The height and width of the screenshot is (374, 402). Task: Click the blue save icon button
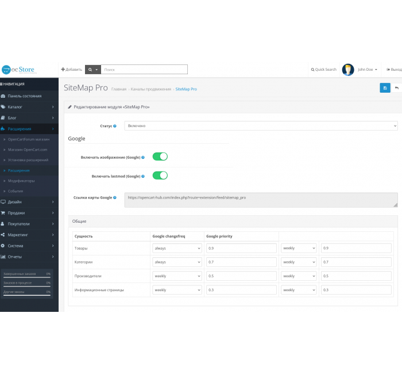tap(385, 87)
